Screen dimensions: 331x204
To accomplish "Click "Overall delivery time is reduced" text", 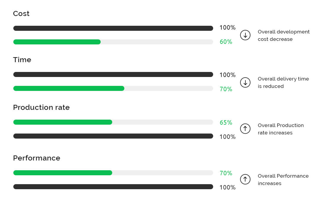I will point(283,83).
